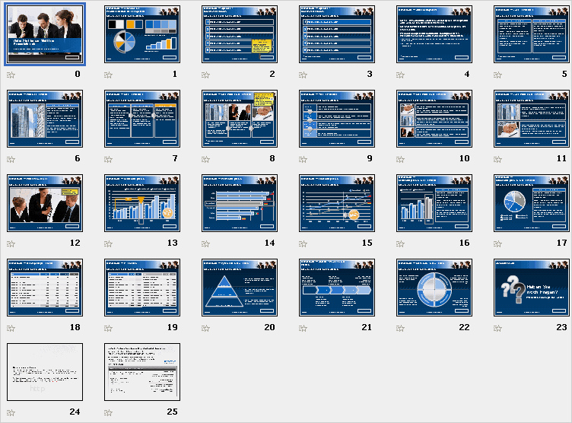Image resolution: width=572 pixels, height=423 pixels.
Task: Click the star icon under slide 25
Action: (x=108, y=412)
